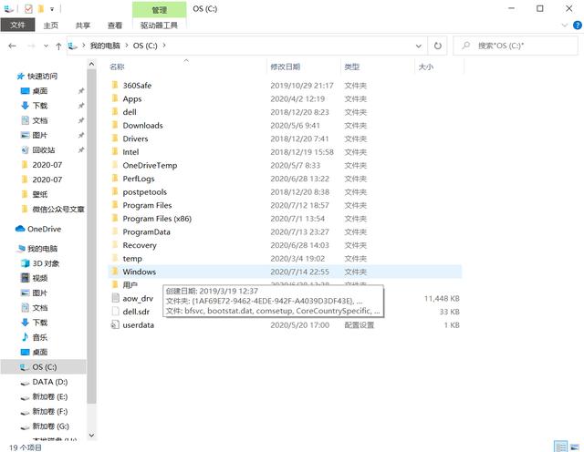Select the postpetools folder row
Viewport: 584px width, 452px height.
(x=285, y=192)
